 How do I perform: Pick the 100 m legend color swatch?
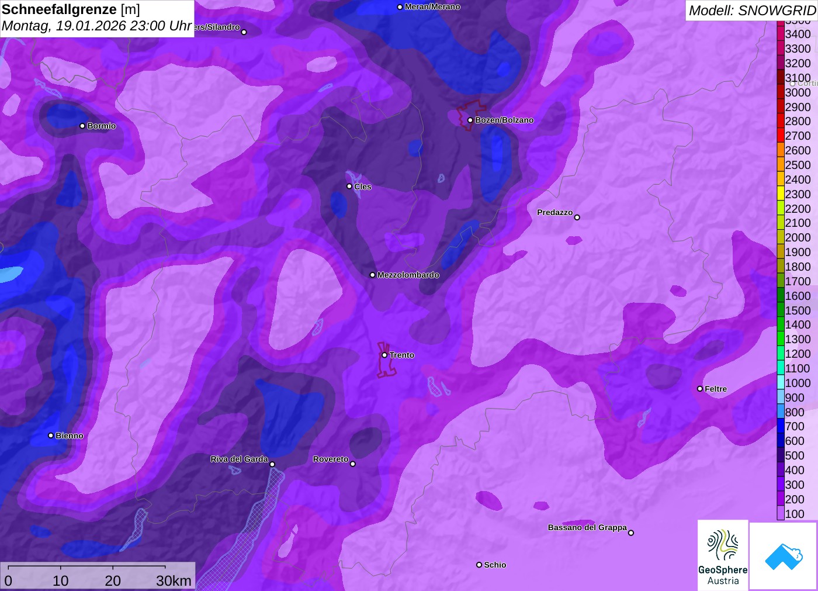point(781,514)
